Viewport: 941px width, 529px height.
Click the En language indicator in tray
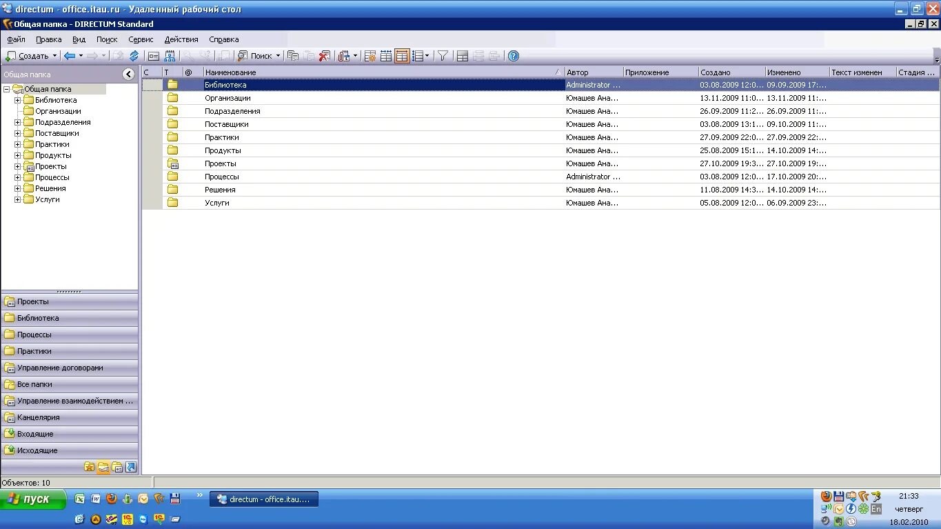(876, 509)
